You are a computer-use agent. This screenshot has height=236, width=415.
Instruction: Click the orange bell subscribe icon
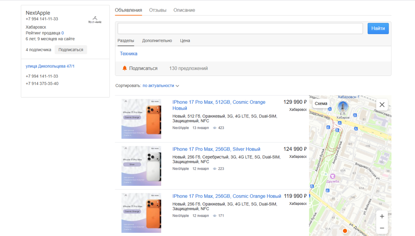125,68
